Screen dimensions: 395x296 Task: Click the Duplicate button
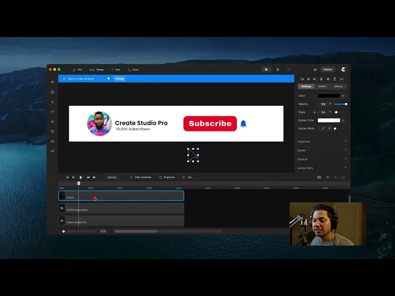(167, 178)
